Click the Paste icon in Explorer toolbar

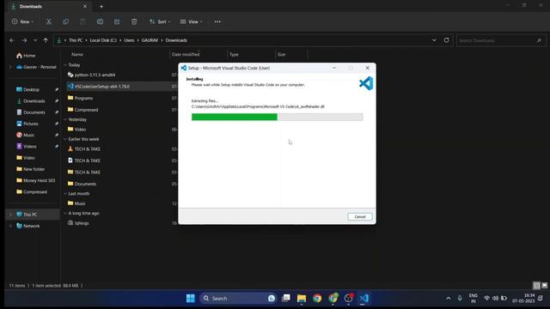coord(82,21)
